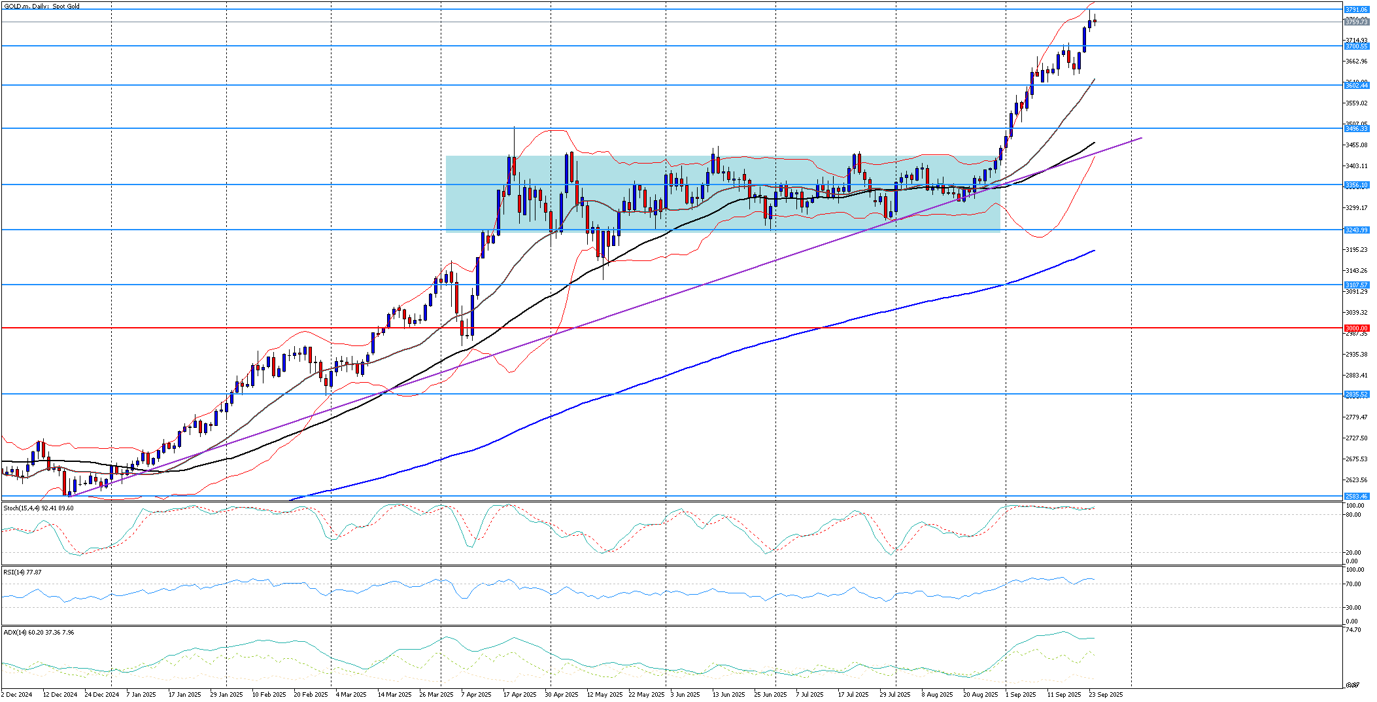Select the 3602.44 price level tag

pyautogui.click(x=1356, y=86)
